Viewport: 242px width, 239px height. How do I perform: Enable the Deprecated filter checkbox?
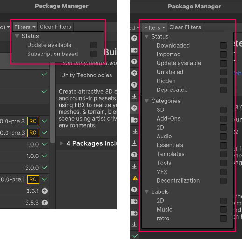point(223,90)
